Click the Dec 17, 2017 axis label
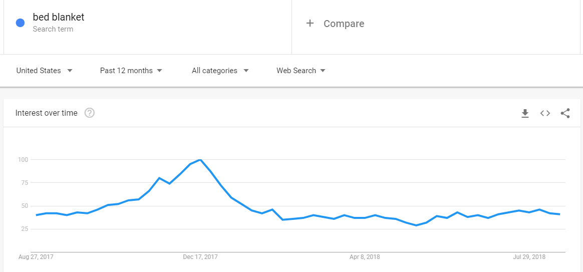Image resolution: width=583 pixels, height=272 pixels. click(x=200, y=257)
